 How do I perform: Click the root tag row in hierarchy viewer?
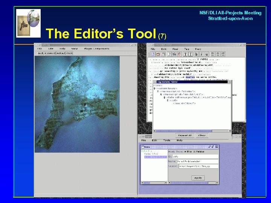[x=158, y=85]
